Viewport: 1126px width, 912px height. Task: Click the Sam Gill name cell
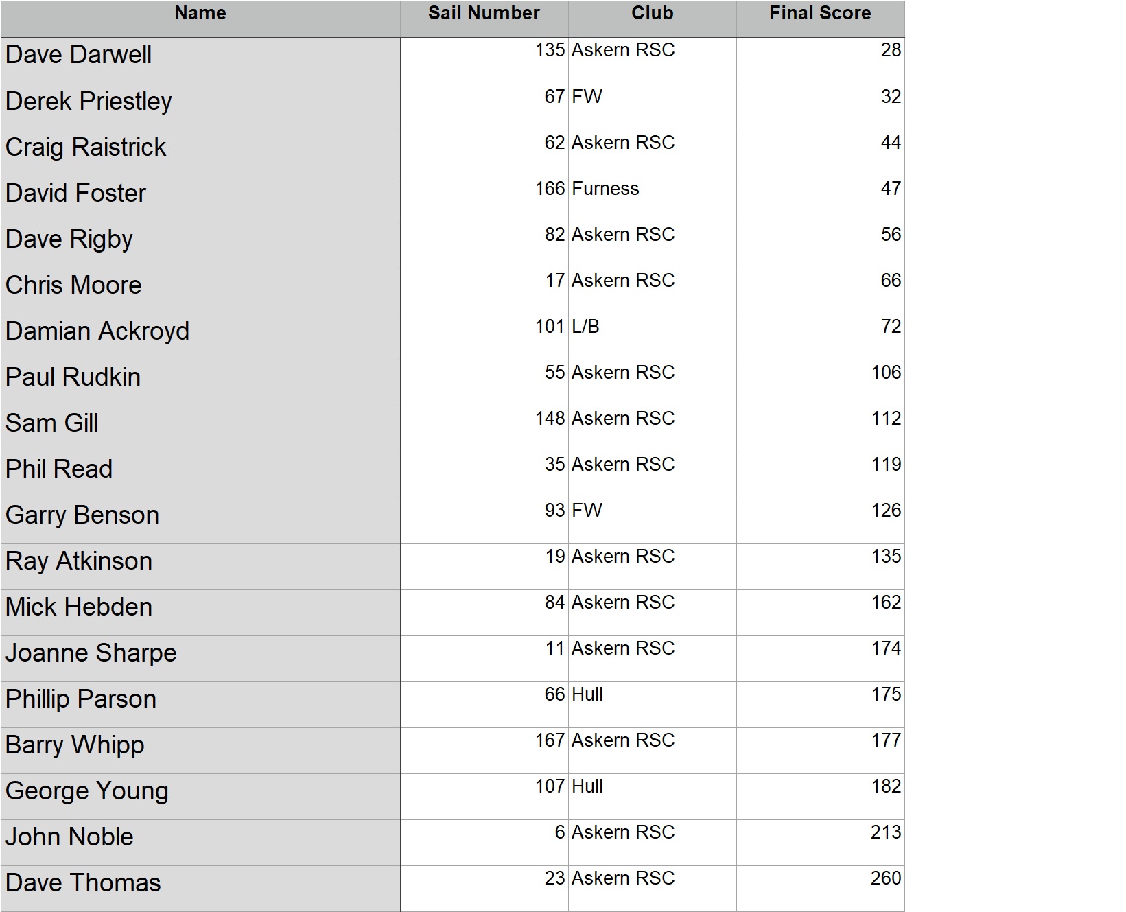pos(200,428)
